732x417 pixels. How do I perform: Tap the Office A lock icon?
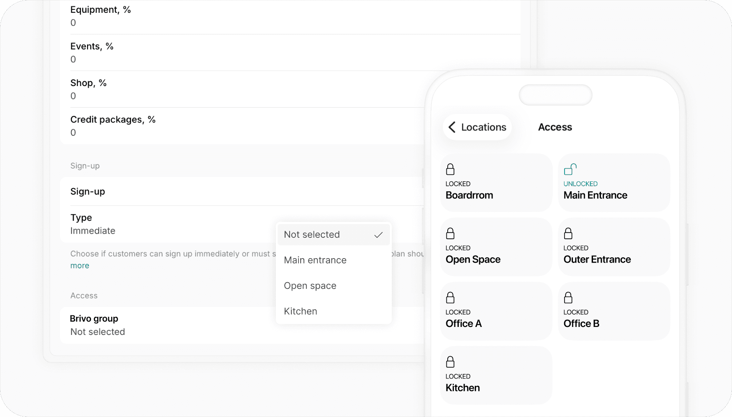point(450,298)
